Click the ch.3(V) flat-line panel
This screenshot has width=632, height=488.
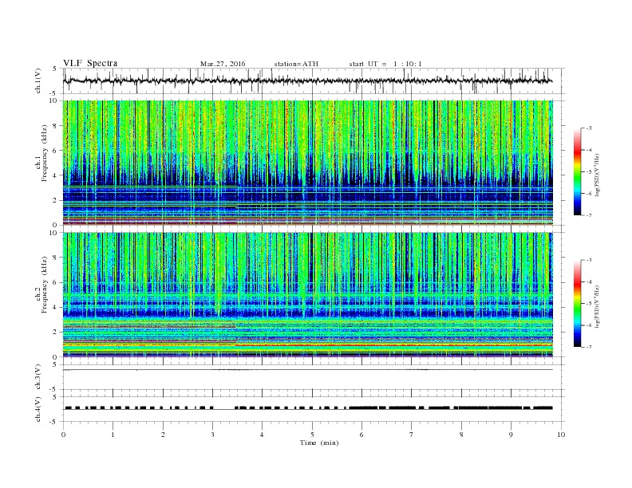coord(314,377)
